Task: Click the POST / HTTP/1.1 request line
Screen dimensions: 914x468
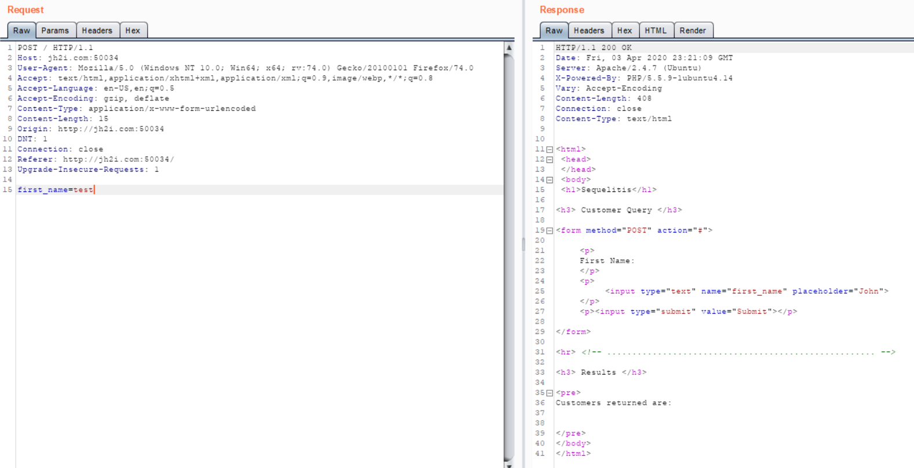Action: click(x=55, y=48)
